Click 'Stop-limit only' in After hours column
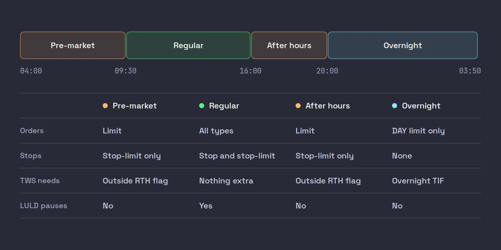Image resolution: width=501 pixels, height=250 pixels. click(x=325, y=156)
